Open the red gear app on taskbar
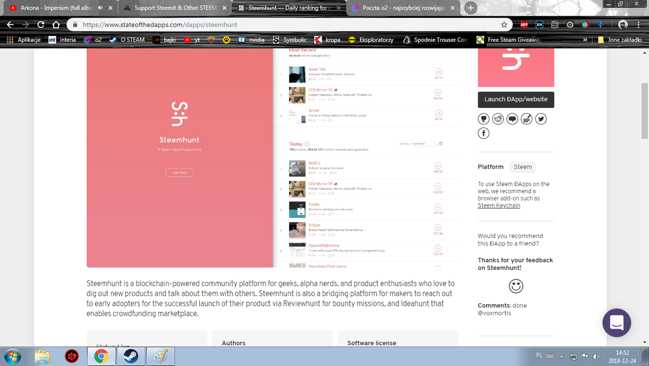649x366 pixels. pyautogui.click(x=72, y=357)
